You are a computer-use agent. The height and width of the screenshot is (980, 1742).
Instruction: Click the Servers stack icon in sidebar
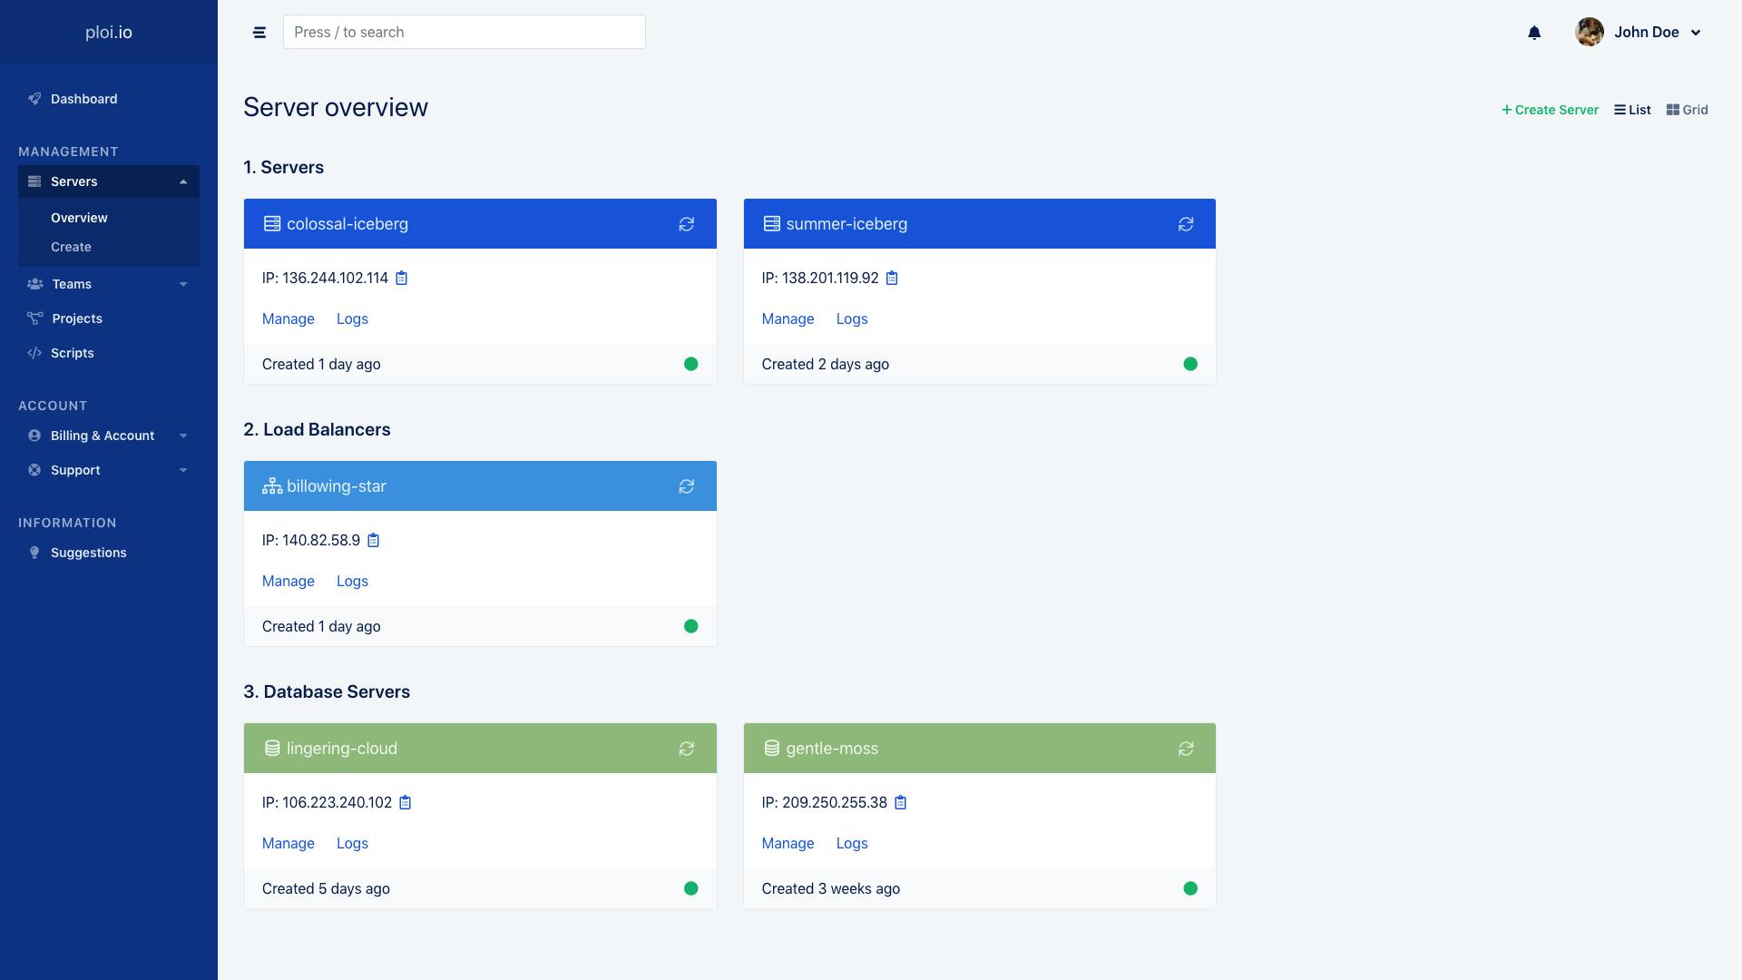pyautogui.click(x=34, y=181)
